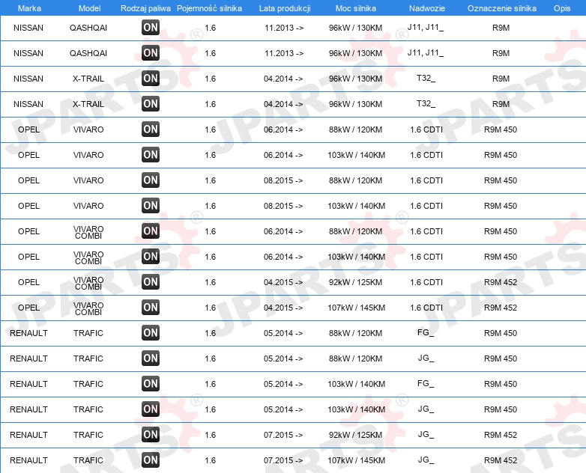This screenshot has height=473, width=586.
Task: Click 1.6 engine capacity in Vivaro Combi 92kW row
Action: pos(211,282)
